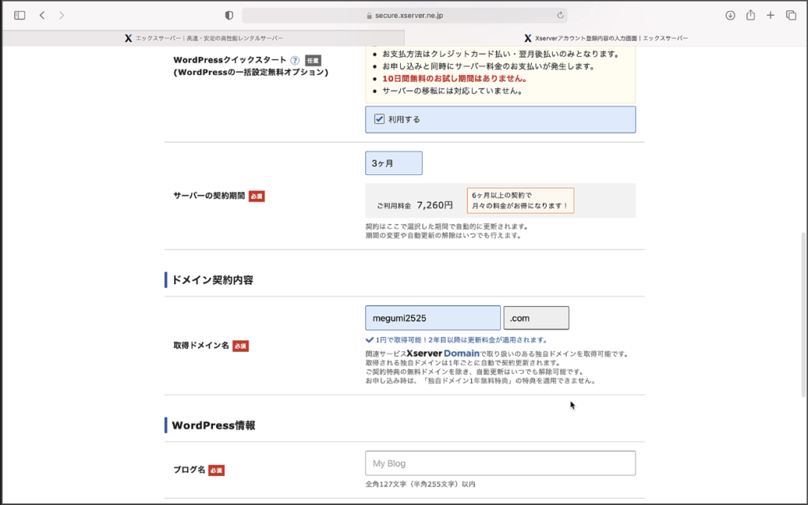Click the help question mark beside WordPressクイックスタート
The height and width of the screenshot is (505, 808).
295,60
